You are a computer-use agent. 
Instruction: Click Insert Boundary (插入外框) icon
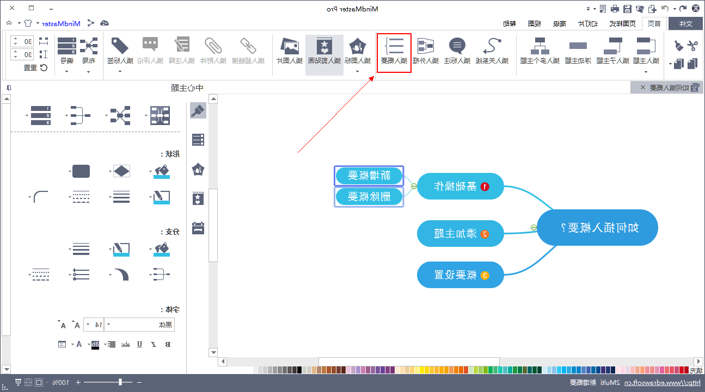click(425, 46)
